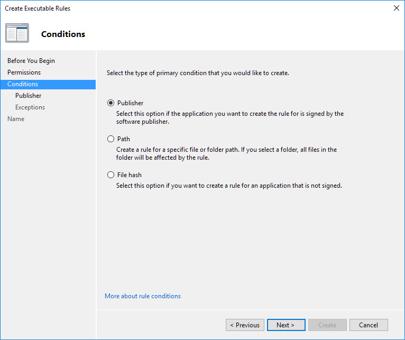
Task: Click the 'Select the type of primary condition' instruction
Action: (x=198, y=73)
